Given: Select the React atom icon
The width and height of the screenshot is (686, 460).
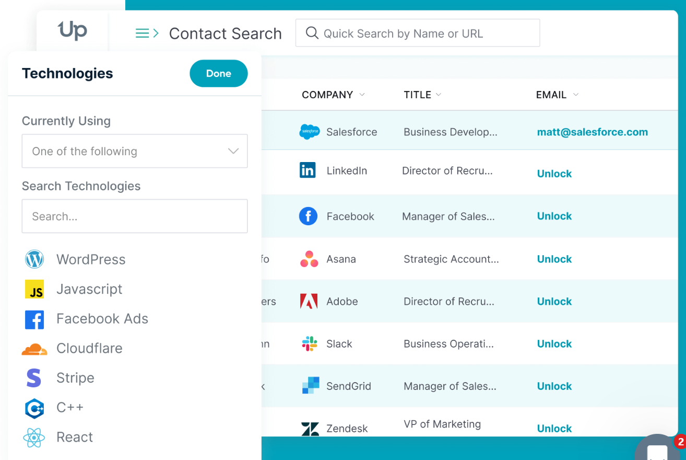Looking at the screenshot, I should coord(34,438).
